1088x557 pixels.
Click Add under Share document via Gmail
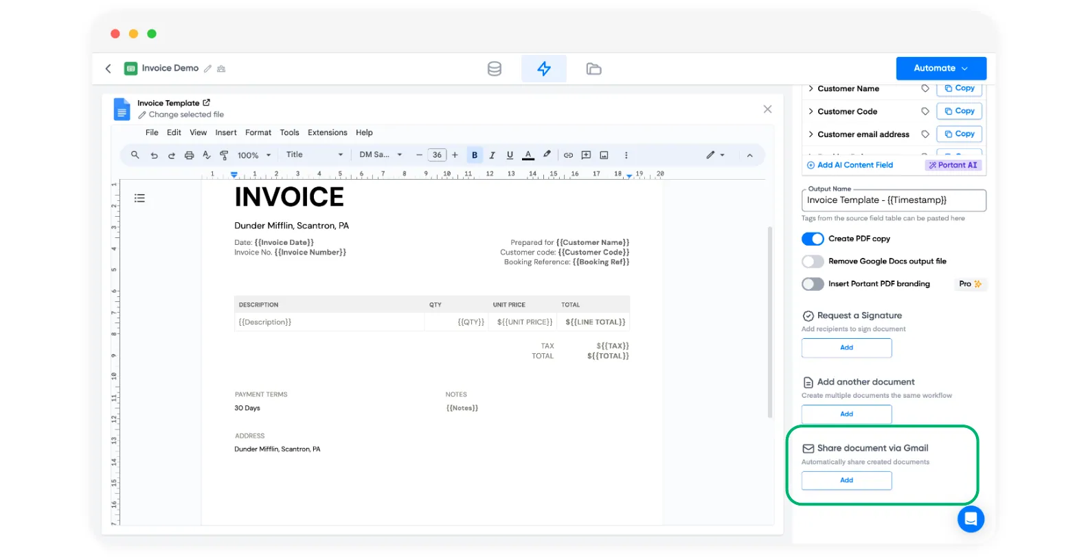(x=846, y=480)
